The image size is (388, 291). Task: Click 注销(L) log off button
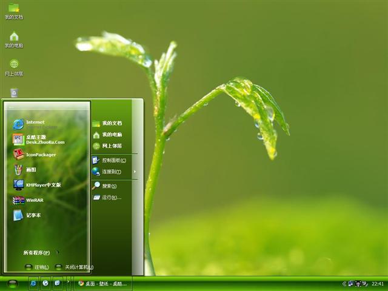(x=36, y=267)
